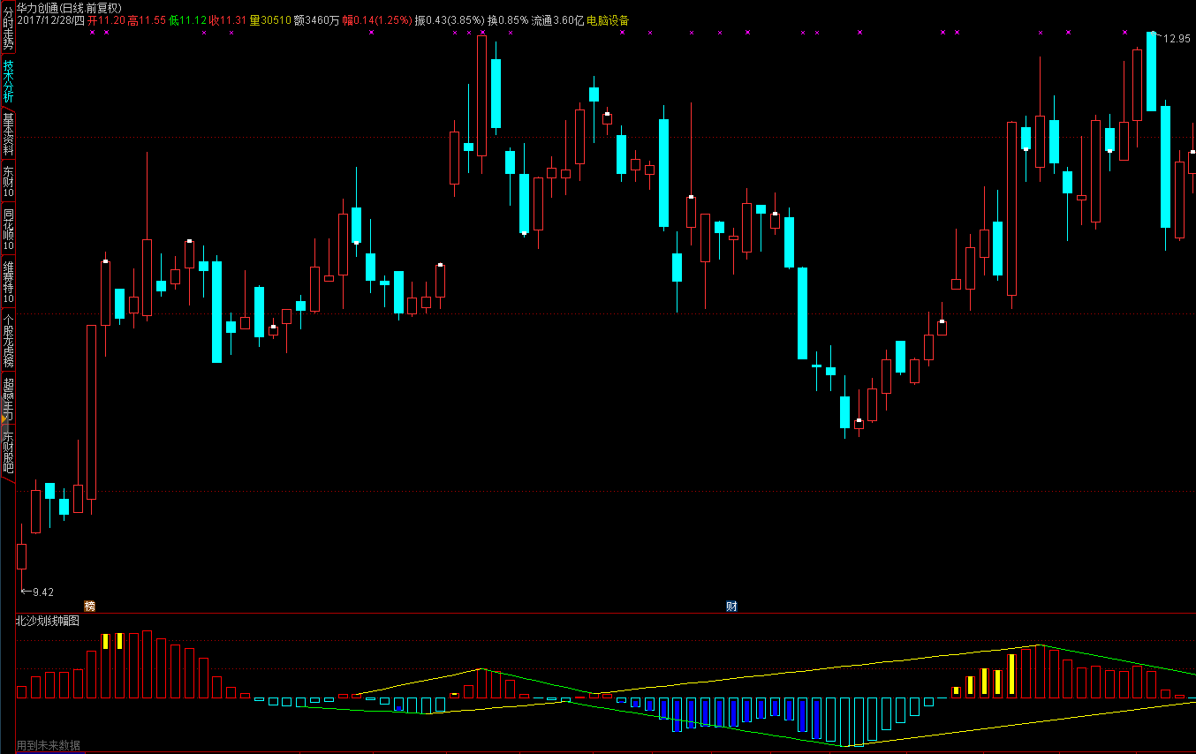This screenshot has width=1196, height=754.
Task: Click the turnover rate 换0.85%
Action: pyautogui.click(x=508, y=19)
